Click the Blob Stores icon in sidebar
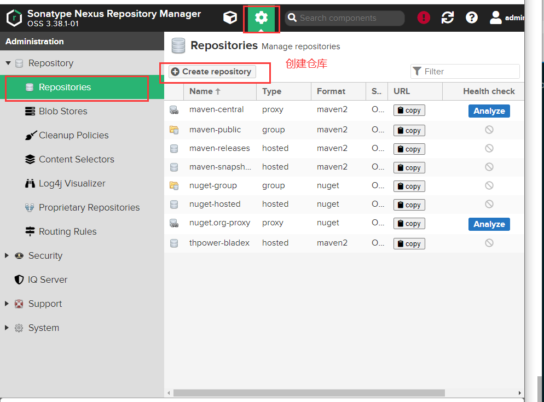Screen dimensions: 544x402 tap(30, 111)
